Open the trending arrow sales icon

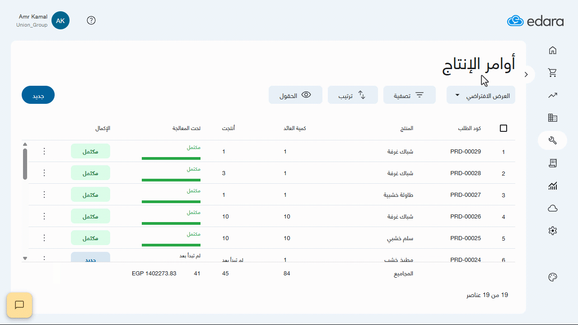(552, 95)
